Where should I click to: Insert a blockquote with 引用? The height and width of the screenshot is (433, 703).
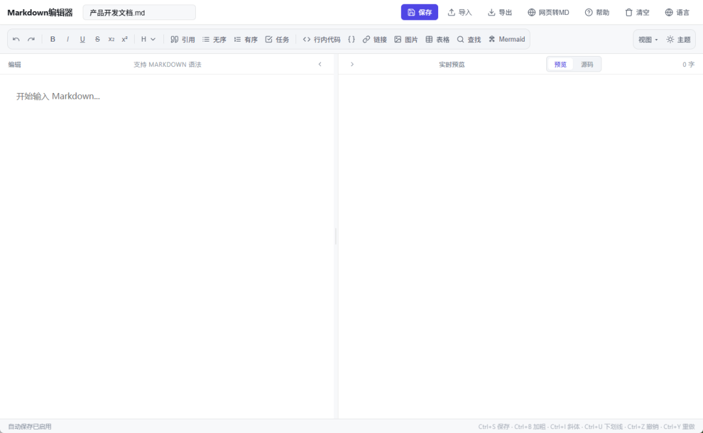click(182, 40)
